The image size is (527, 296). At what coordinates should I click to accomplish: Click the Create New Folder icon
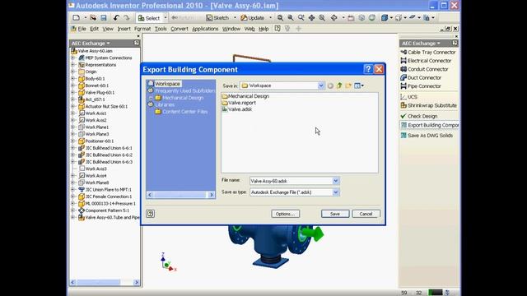pyautogui.click(x=348, y=86)
